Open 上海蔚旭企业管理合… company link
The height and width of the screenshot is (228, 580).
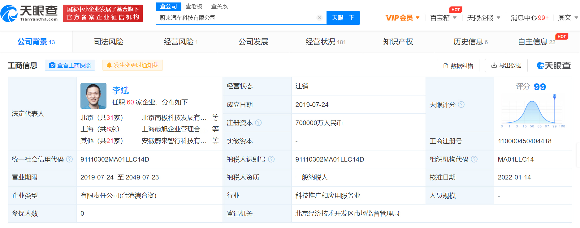click(x=174, y=129)
